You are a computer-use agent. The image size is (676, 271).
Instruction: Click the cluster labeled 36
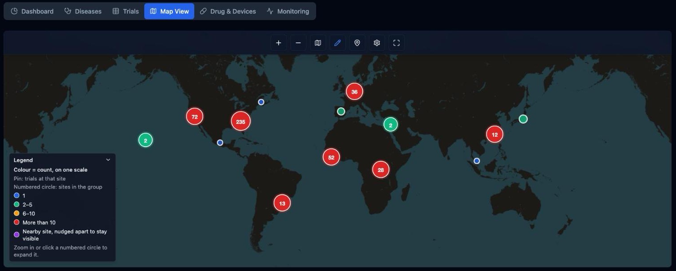tap(355, 91)
